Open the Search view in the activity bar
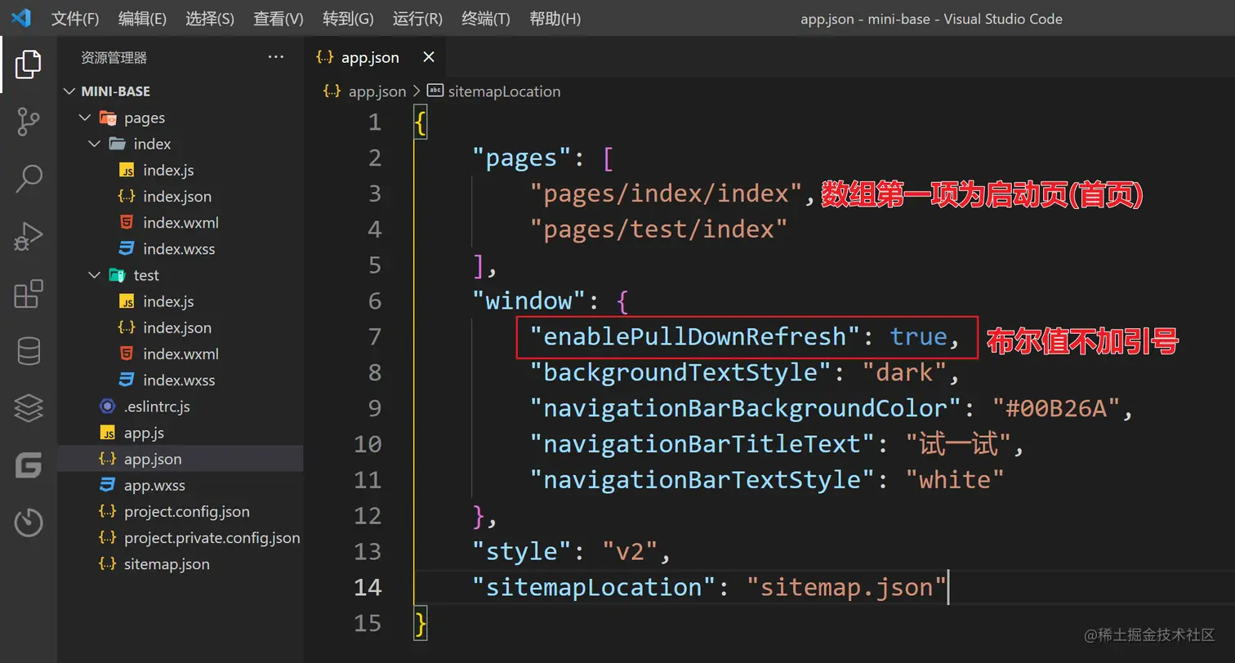This screenshot has width=1235, height=663. coord(29,179)
